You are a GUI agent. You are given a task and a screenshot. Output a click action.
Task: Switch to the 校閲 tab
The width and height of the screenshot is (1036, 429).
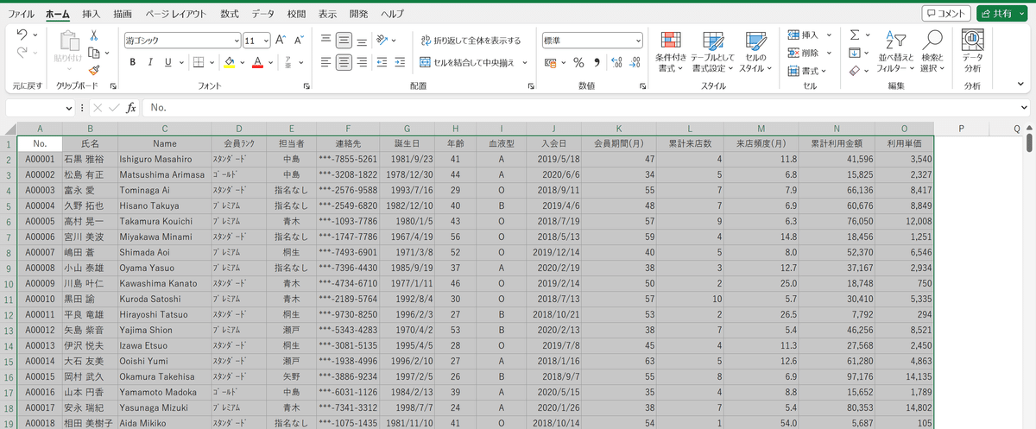tap(296, 14)
